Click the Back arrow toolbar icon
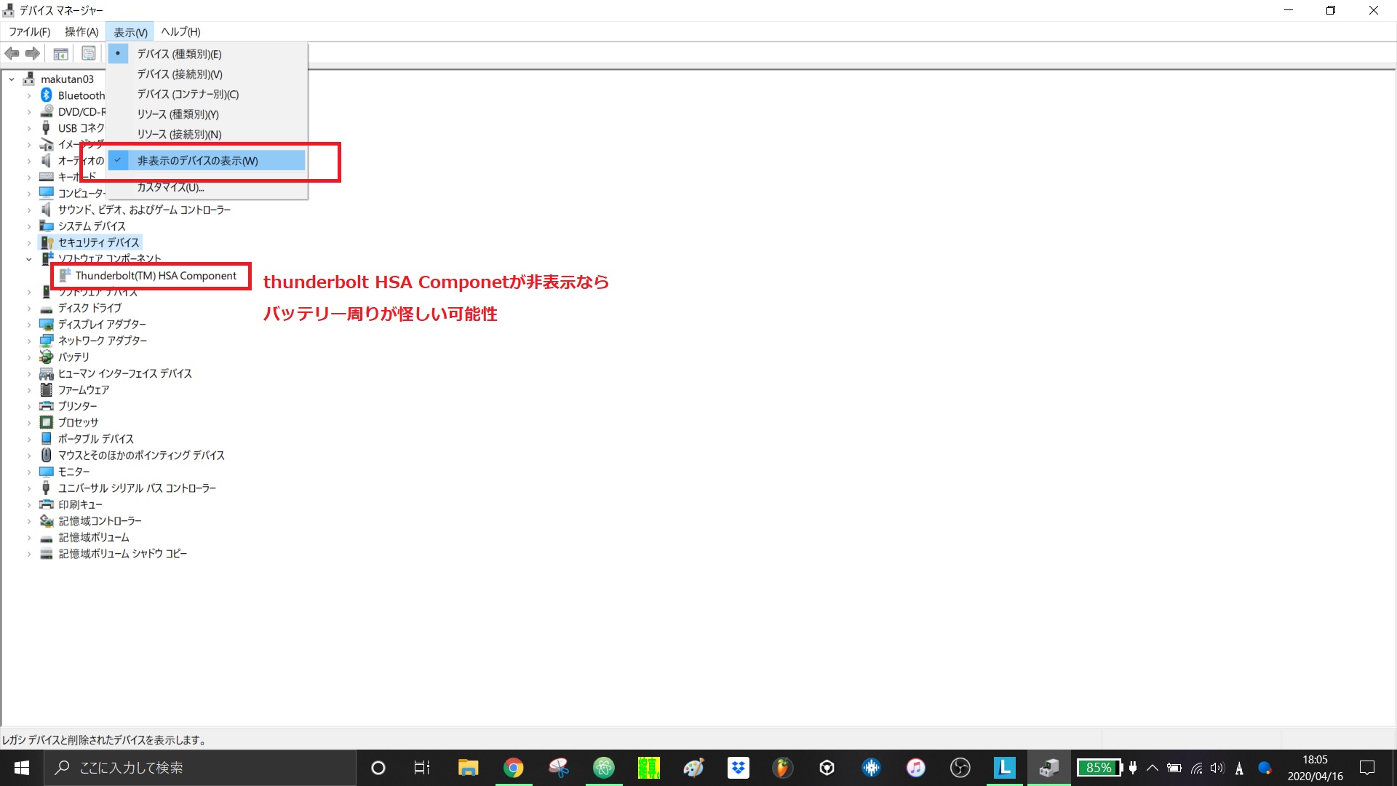This screenshot has width=1397, height=786. [x=12, y=53]
